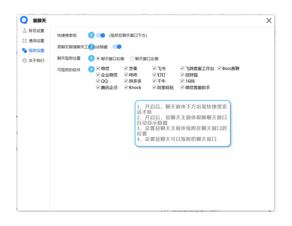Screen dimensions: 292x226
Task: Uncheck the 1688 checkbox
Action: [182, 81]
